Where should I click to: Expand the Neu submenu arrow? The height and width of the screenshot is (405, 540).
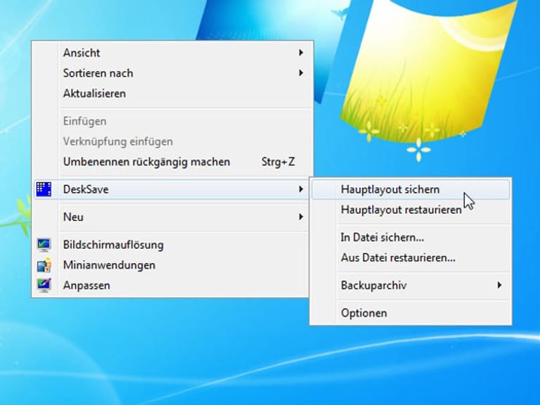point(301,217)
